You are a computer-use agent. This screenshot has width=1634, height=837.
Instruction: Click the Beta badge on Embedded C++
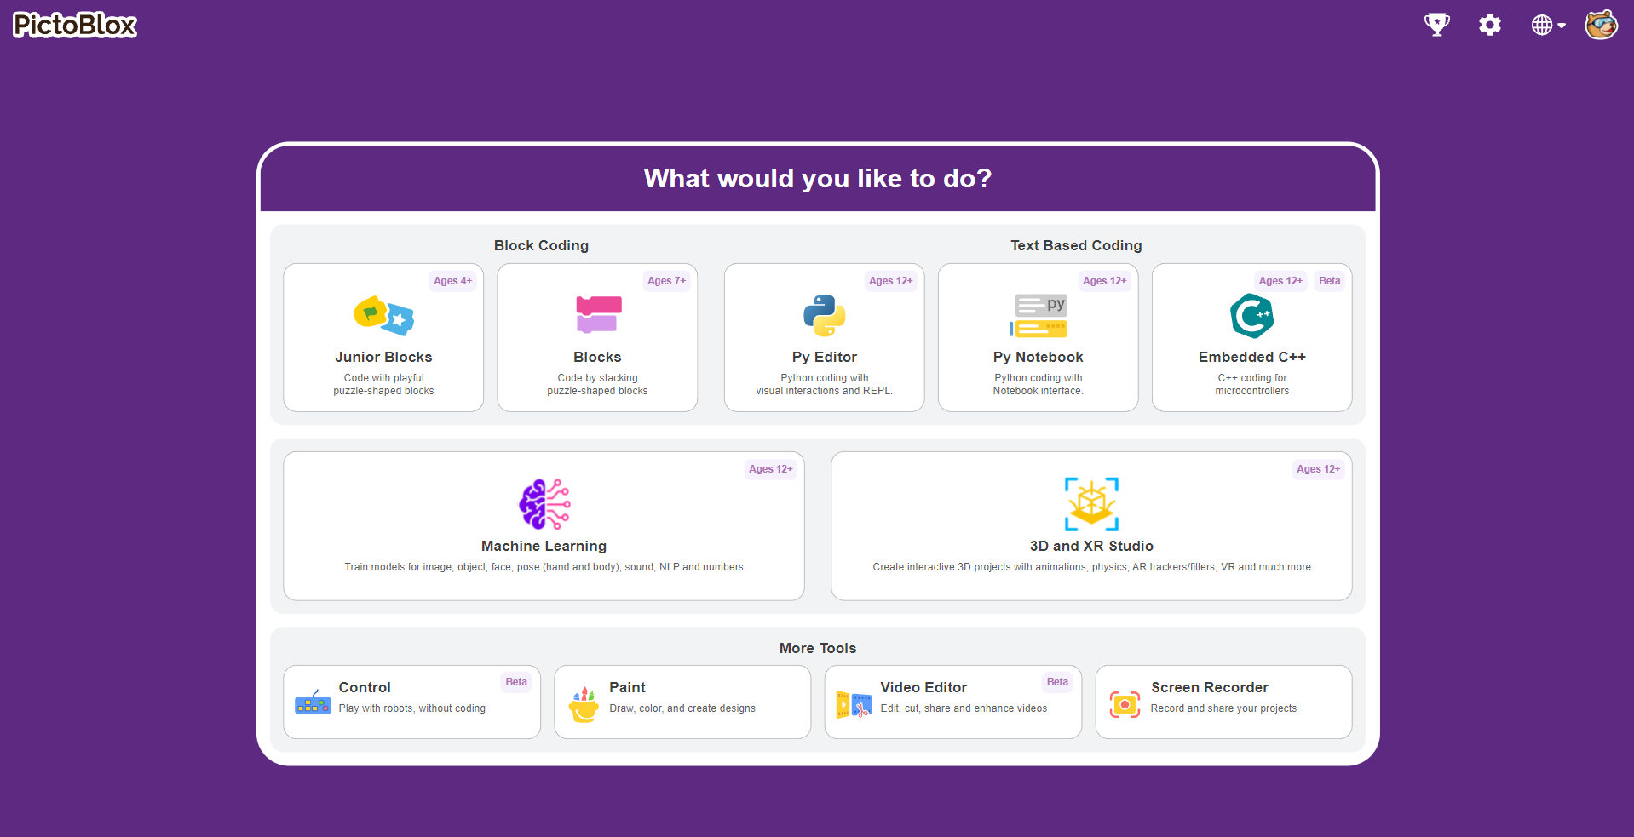1330,281
